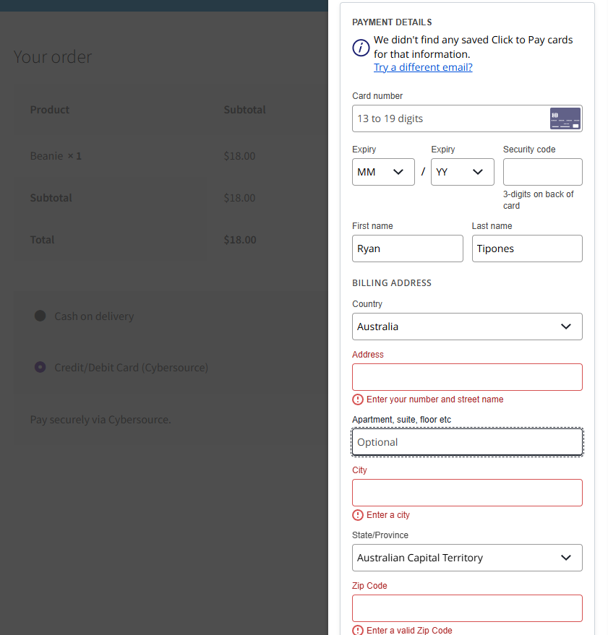Expand the Country dropdown showing Australia

pos(467,327)
